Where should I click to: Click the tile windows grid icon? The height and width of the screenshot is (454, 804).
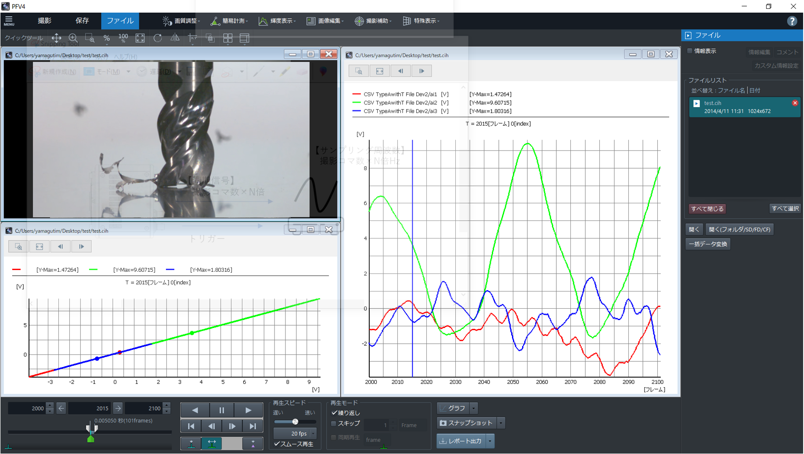point(228,38)
